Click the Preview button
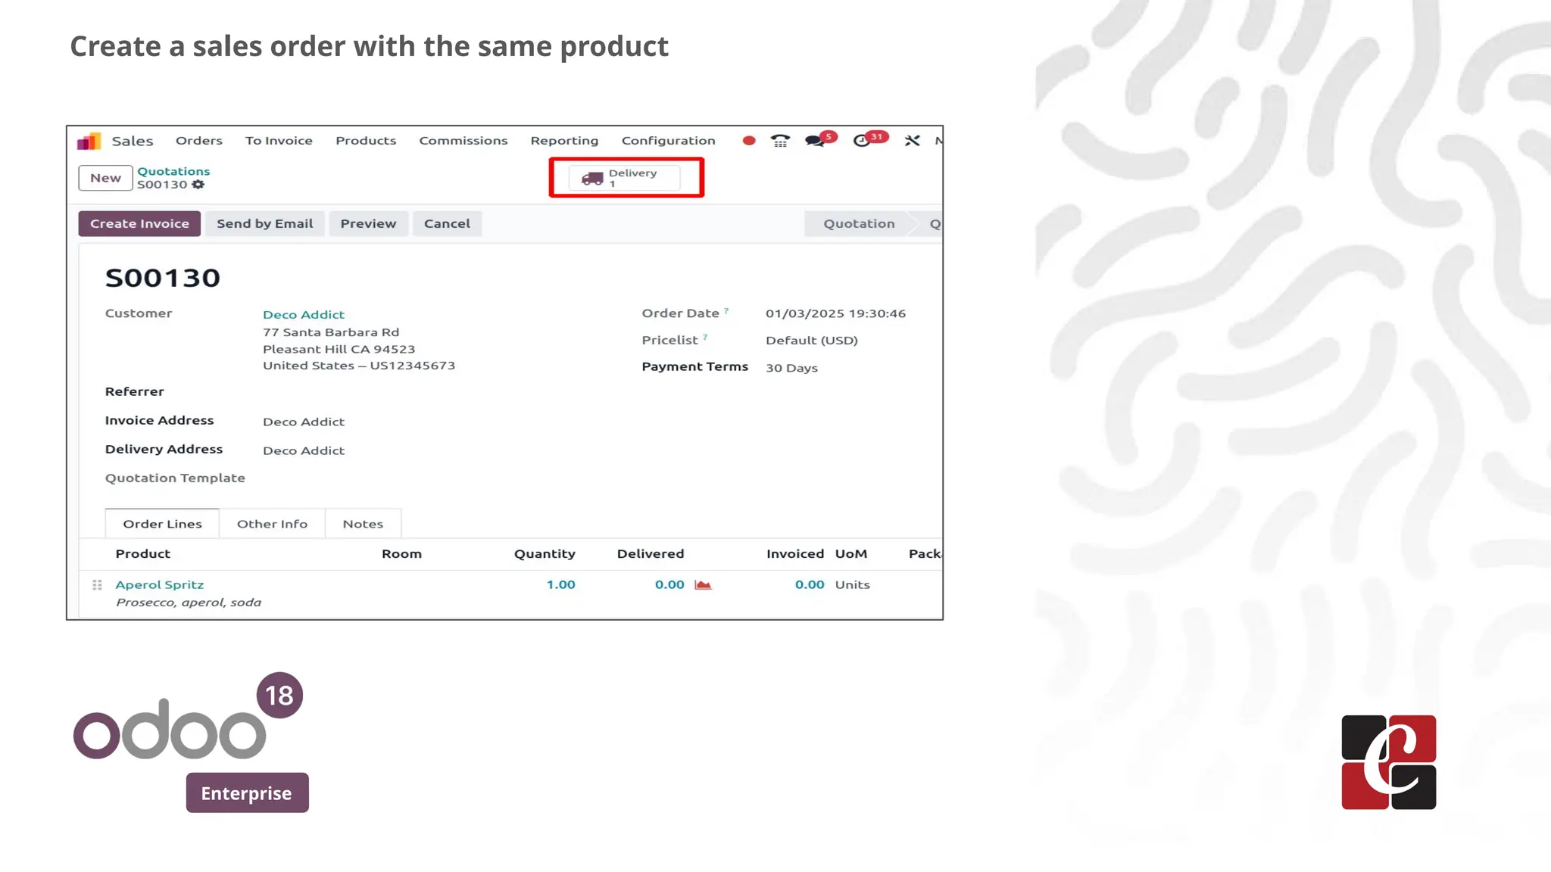This screenshot has height=872, width=1551. tap(368, 223)
